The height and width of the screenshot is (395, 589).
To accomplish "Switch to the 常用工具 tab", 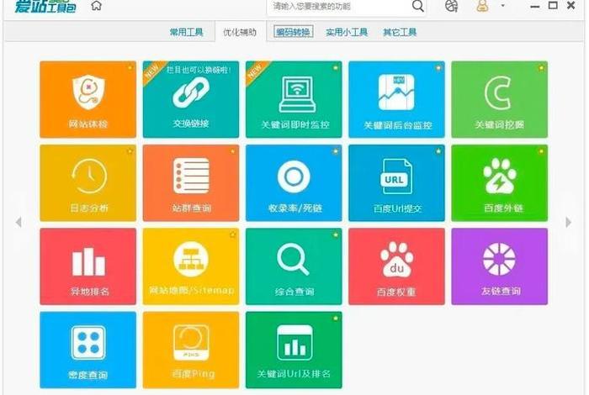I will [186, 32].
